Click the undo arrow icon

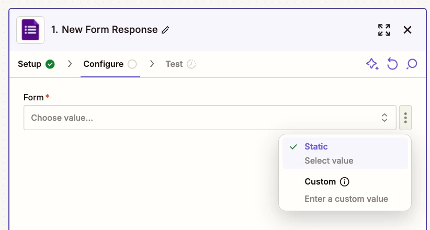click(392, 64)
